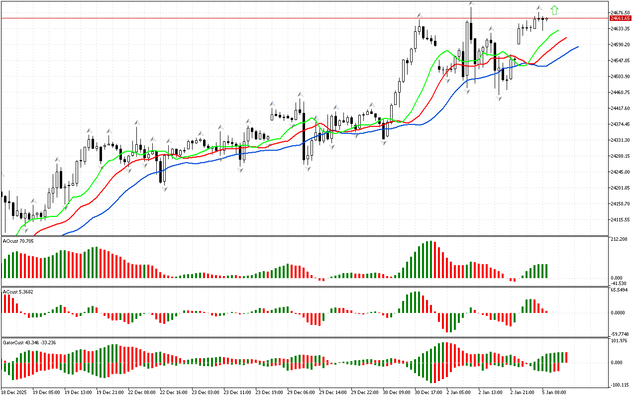Select the tallest green AOcust histogram bar
This screenshot has height=398, width=637.
pos(430,260)
